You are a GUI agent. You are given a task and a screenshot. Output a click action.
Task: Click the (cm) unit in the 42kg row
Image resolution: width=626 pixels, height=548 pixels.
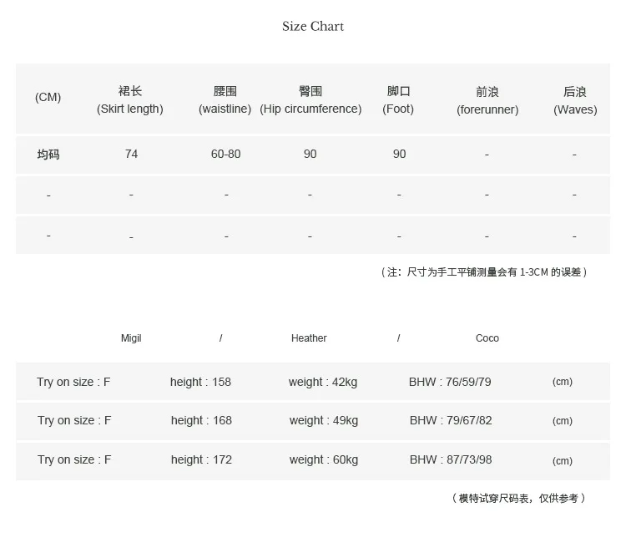[562, 382]
